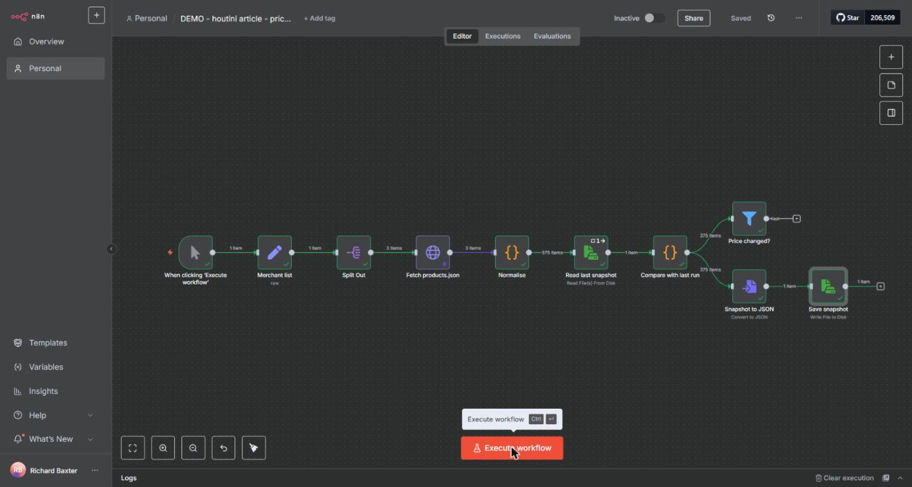Add output node after Price changed?
This screenshot has height=487, width=912.
[x=796, y=219]
